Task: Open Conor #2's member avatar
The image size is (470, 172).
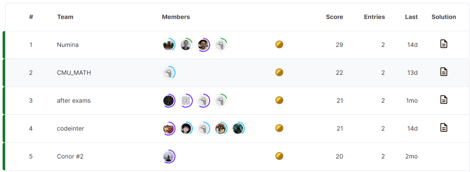Action: [x=168, y=156]
